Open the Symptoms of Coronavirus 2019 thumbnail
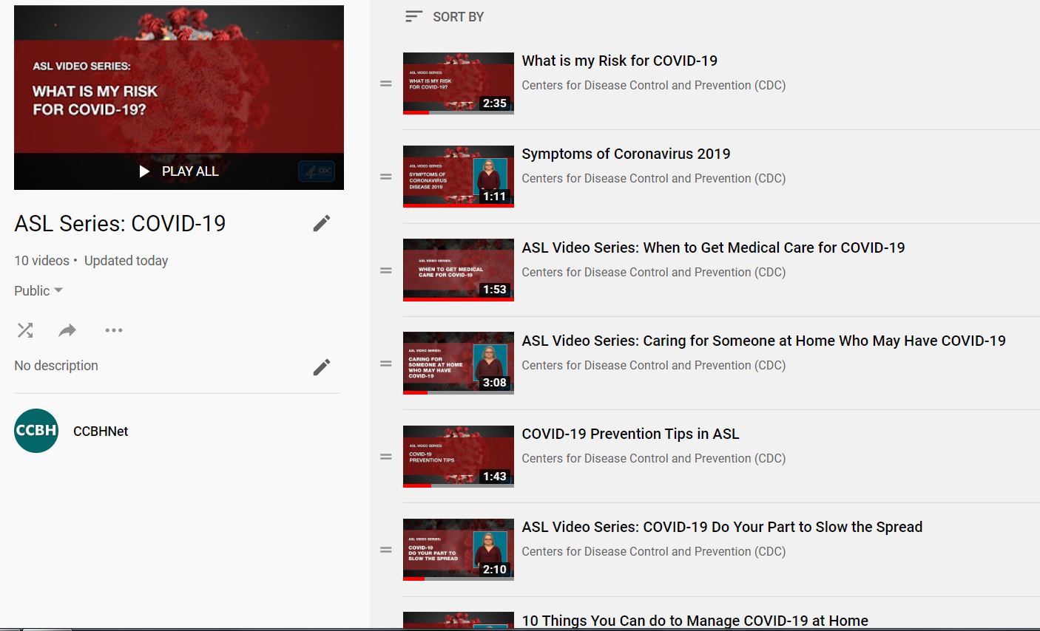 (459, 177)
